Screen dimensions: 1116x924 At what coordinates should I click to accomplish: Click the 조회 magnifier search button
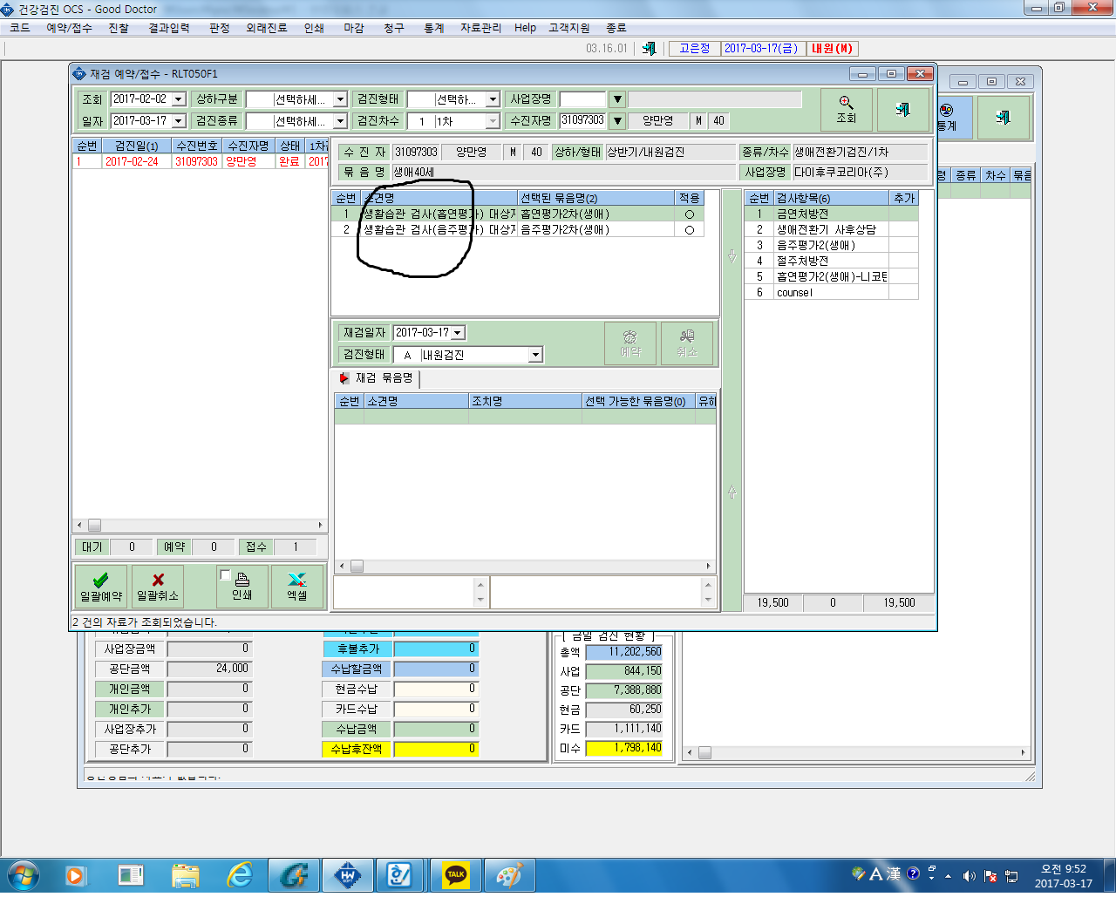[x=846, y=110]
